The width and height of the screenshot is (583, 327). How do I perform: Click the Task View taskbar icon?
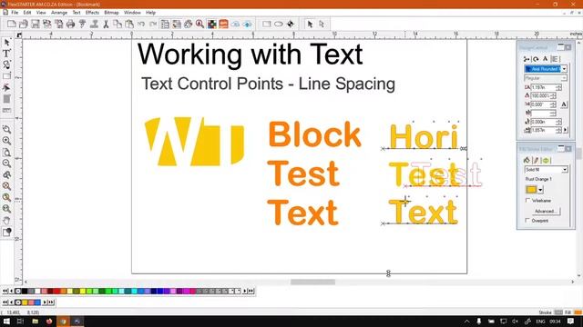coord(20,321)
